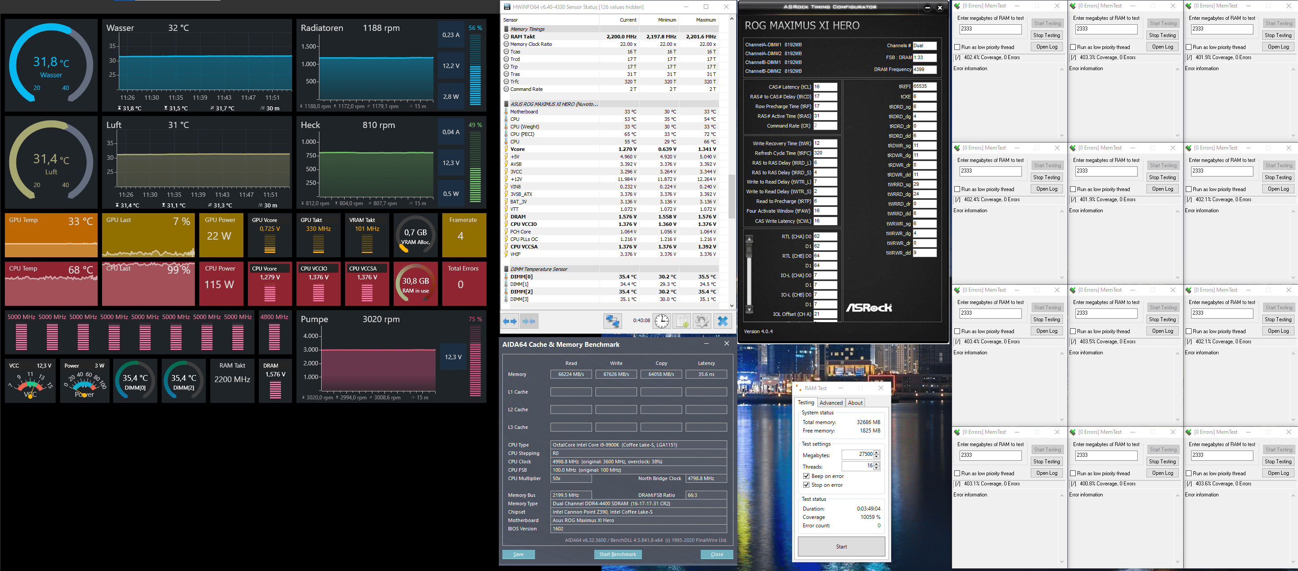Click the VRAM Alloc. circular gauge

[415, 236]
